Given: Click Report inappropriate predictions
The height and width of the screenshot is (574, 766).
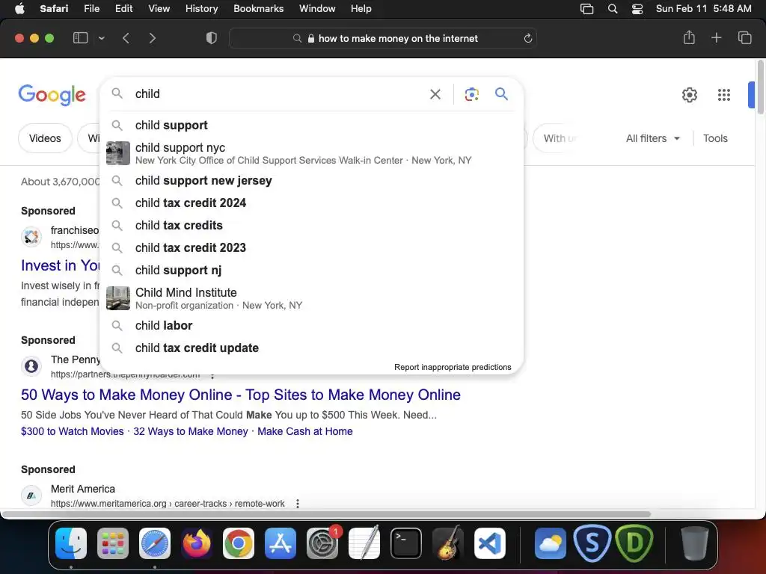Looking at the screenshot, I should pyautogui.click(x=453, y=367).
